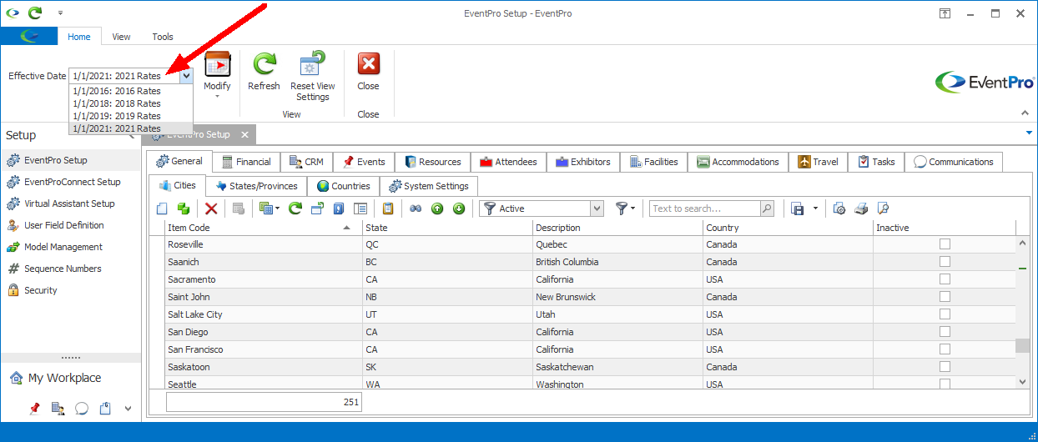
Task: Toggle Inactive checkbox for Saskatoon
Action: tap(945, 367)
